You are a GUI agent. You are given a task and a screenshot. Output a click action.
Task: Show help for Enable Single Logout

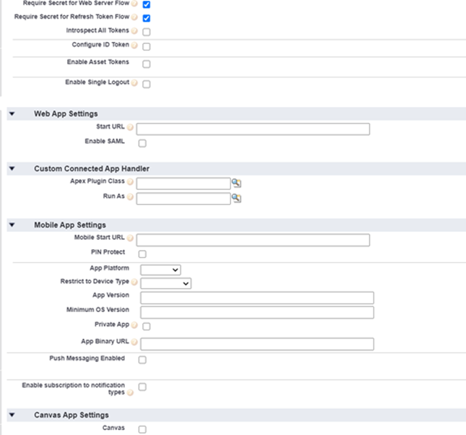(x=134, y=83)
